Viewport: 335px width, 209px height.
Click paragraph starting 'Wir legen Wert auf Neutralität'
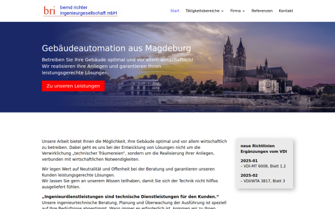[128, 172]
